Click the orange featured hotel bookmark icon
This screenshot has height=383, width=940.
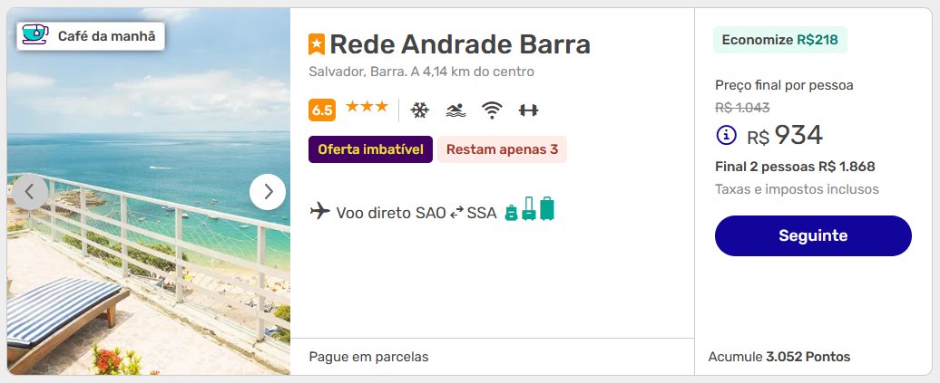(x=317, y=44)
